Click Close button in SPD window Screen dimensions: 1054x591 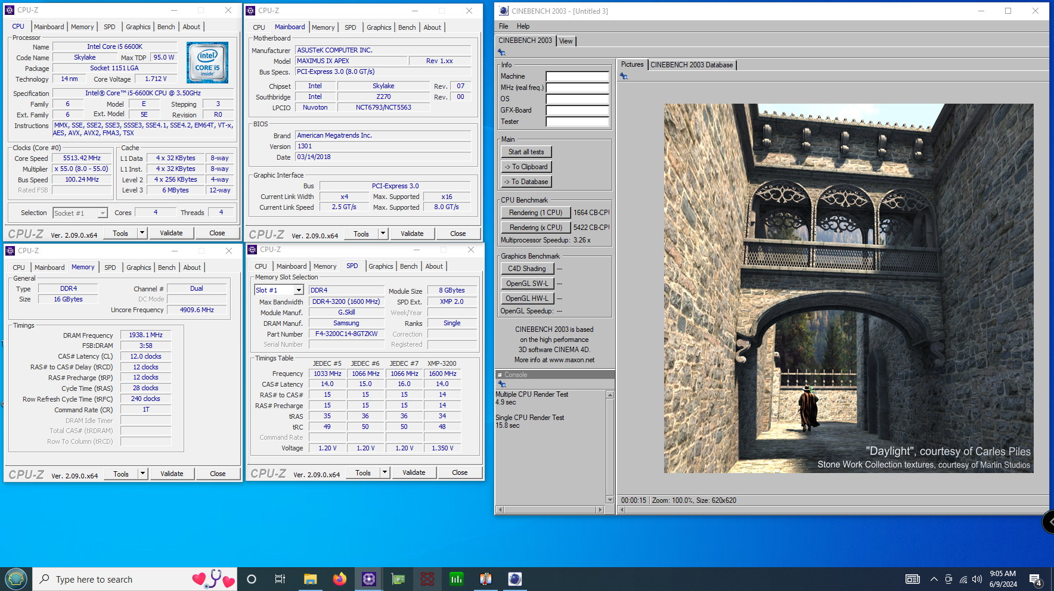460,472
